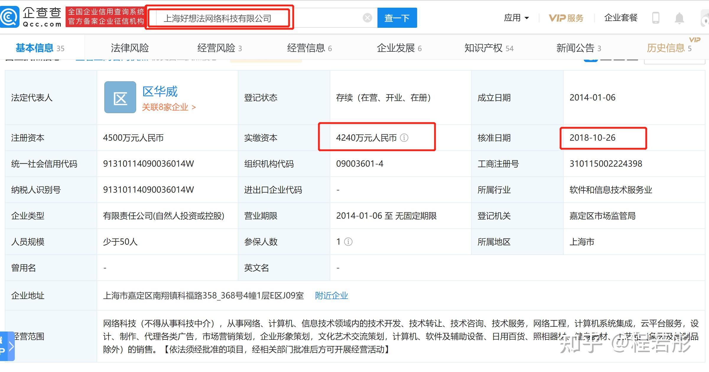Viewport: 709px width, 372px height.
Task: Open VIP服务 link
Action: pos(566,18)
